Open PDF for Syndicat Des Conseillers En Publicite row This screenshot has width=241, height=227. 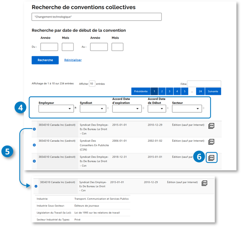(211, 142)
